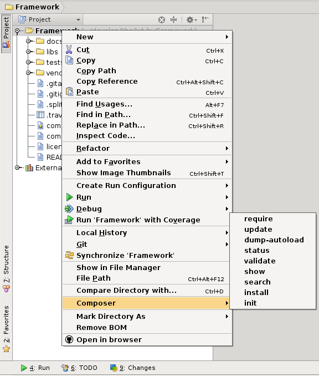Image resolution: width=319 pixels, height=376 pixels.
Task: Expand the docs folder node
Action: [28, 41]
